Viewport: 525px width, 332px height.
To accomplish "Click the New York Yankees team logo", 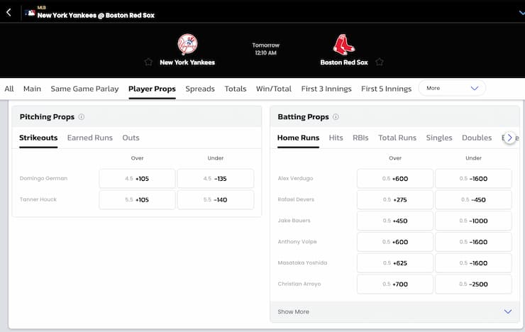I will (x=187, y=44).
